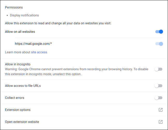Viewport: 168px width, 130px height.
Task: Click the Allow on all websites label
Action: point(20,32)
